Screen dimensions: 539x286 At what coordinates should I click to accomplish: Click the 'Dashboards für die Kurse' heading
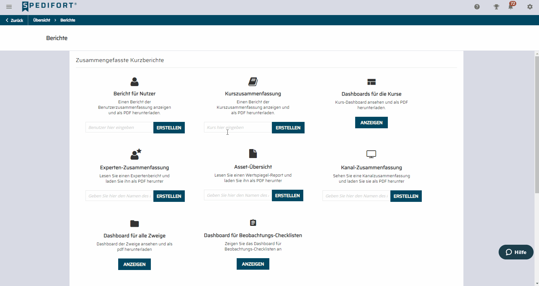tap(372, 94)
